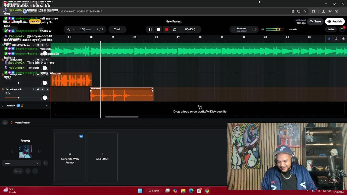
Task: Zoom out of the timeline
Action: pyautogui.click(x=336, y=39)
